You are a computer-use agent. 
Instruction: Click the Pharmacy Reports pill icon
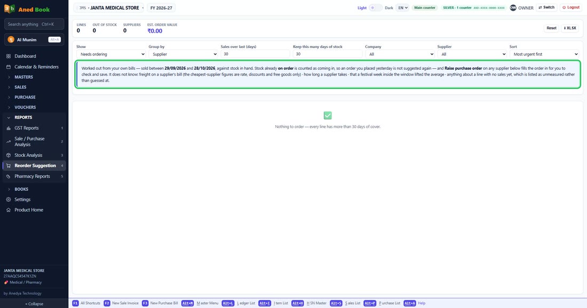pos(8,176)
